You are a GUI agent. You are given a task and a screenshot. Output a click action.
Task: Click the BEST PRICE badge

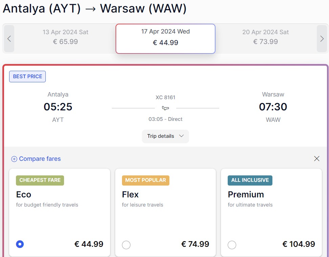tap(27, 77)
